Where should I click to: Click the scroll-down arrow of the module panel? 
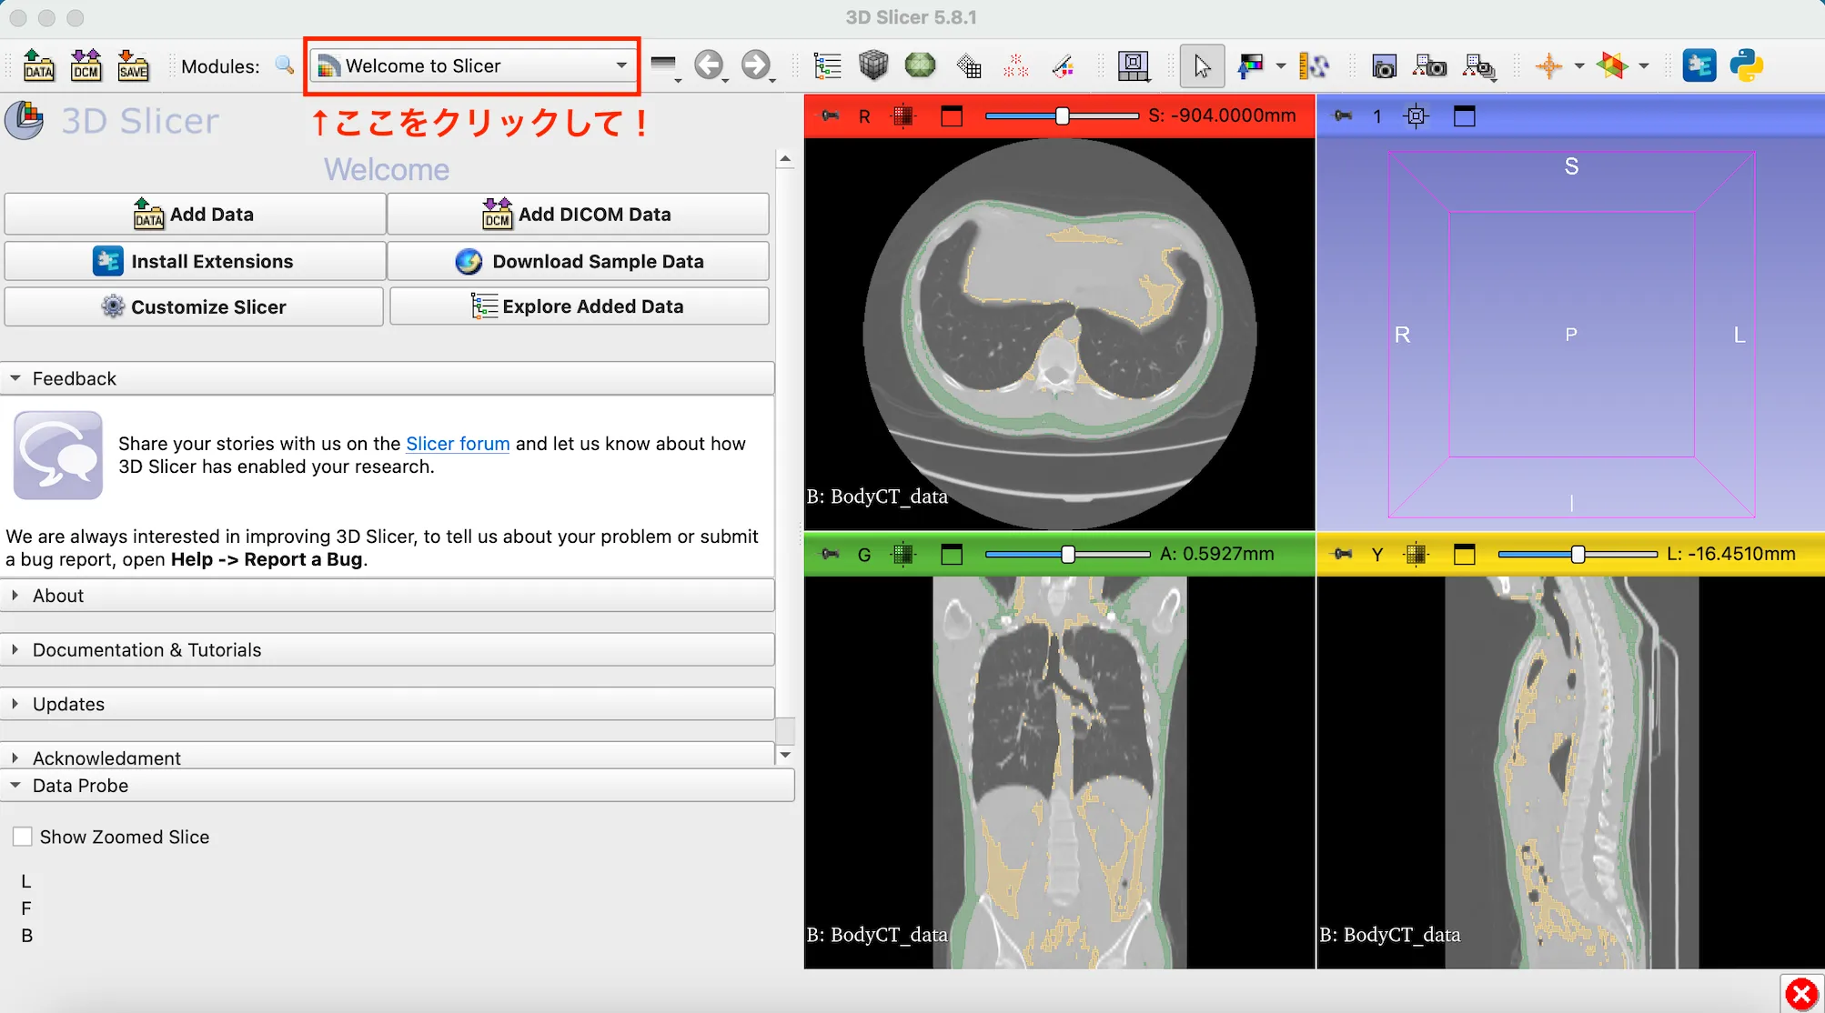[784, 754]
